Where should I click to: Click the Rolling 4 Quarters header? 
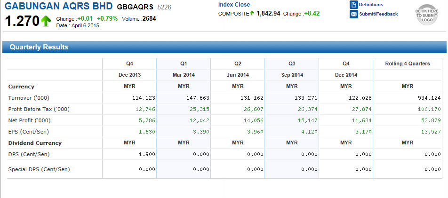[x=408, y=63]
